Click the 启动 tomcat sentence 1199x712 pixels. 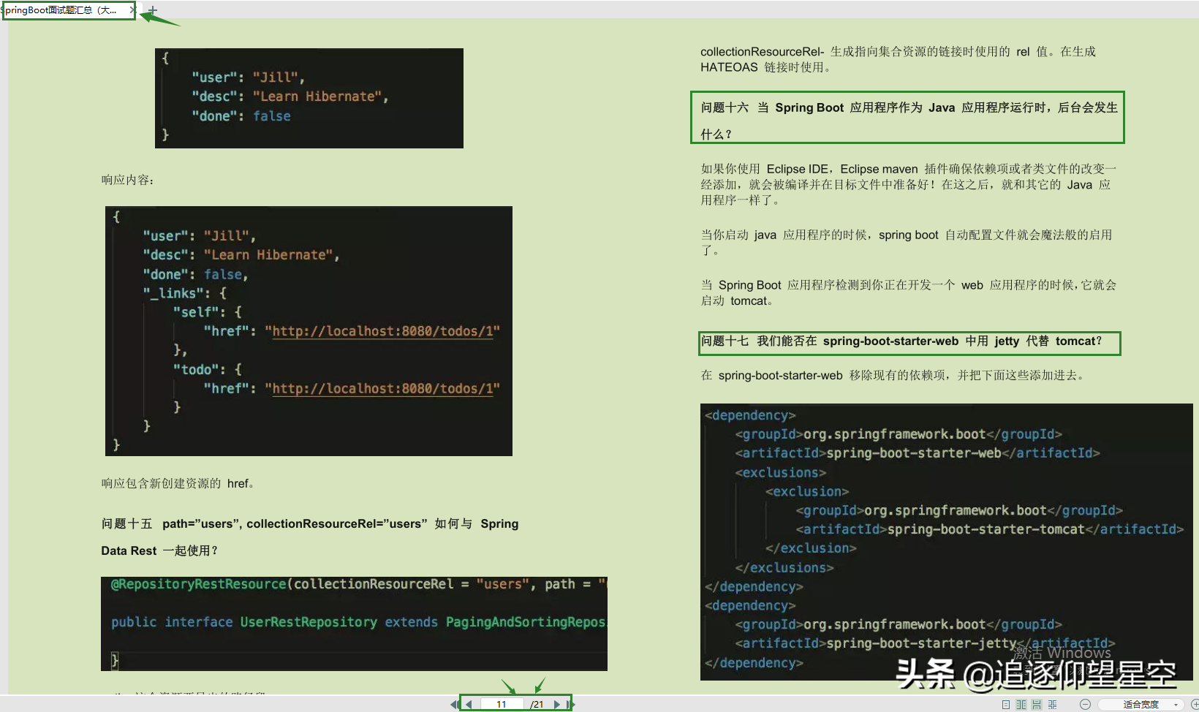(737, 301)
